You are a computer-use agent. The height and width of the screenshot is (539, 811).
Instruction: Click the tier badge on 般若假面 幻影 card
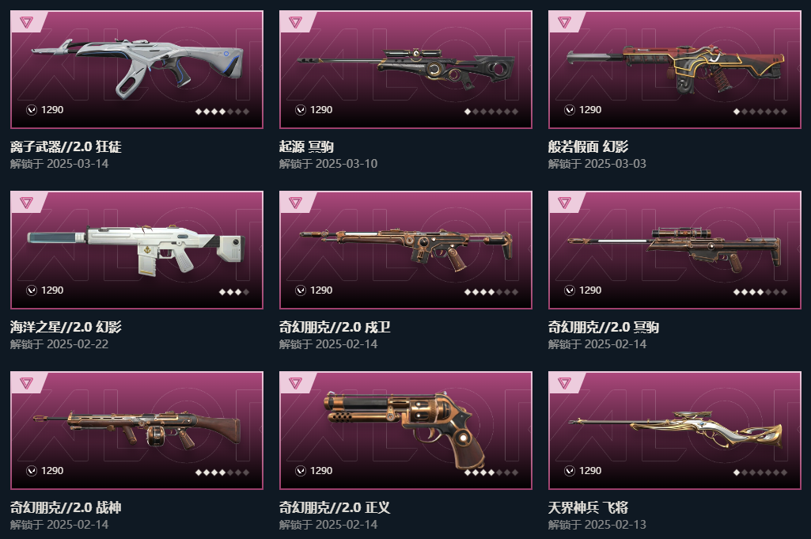point(564,21)
